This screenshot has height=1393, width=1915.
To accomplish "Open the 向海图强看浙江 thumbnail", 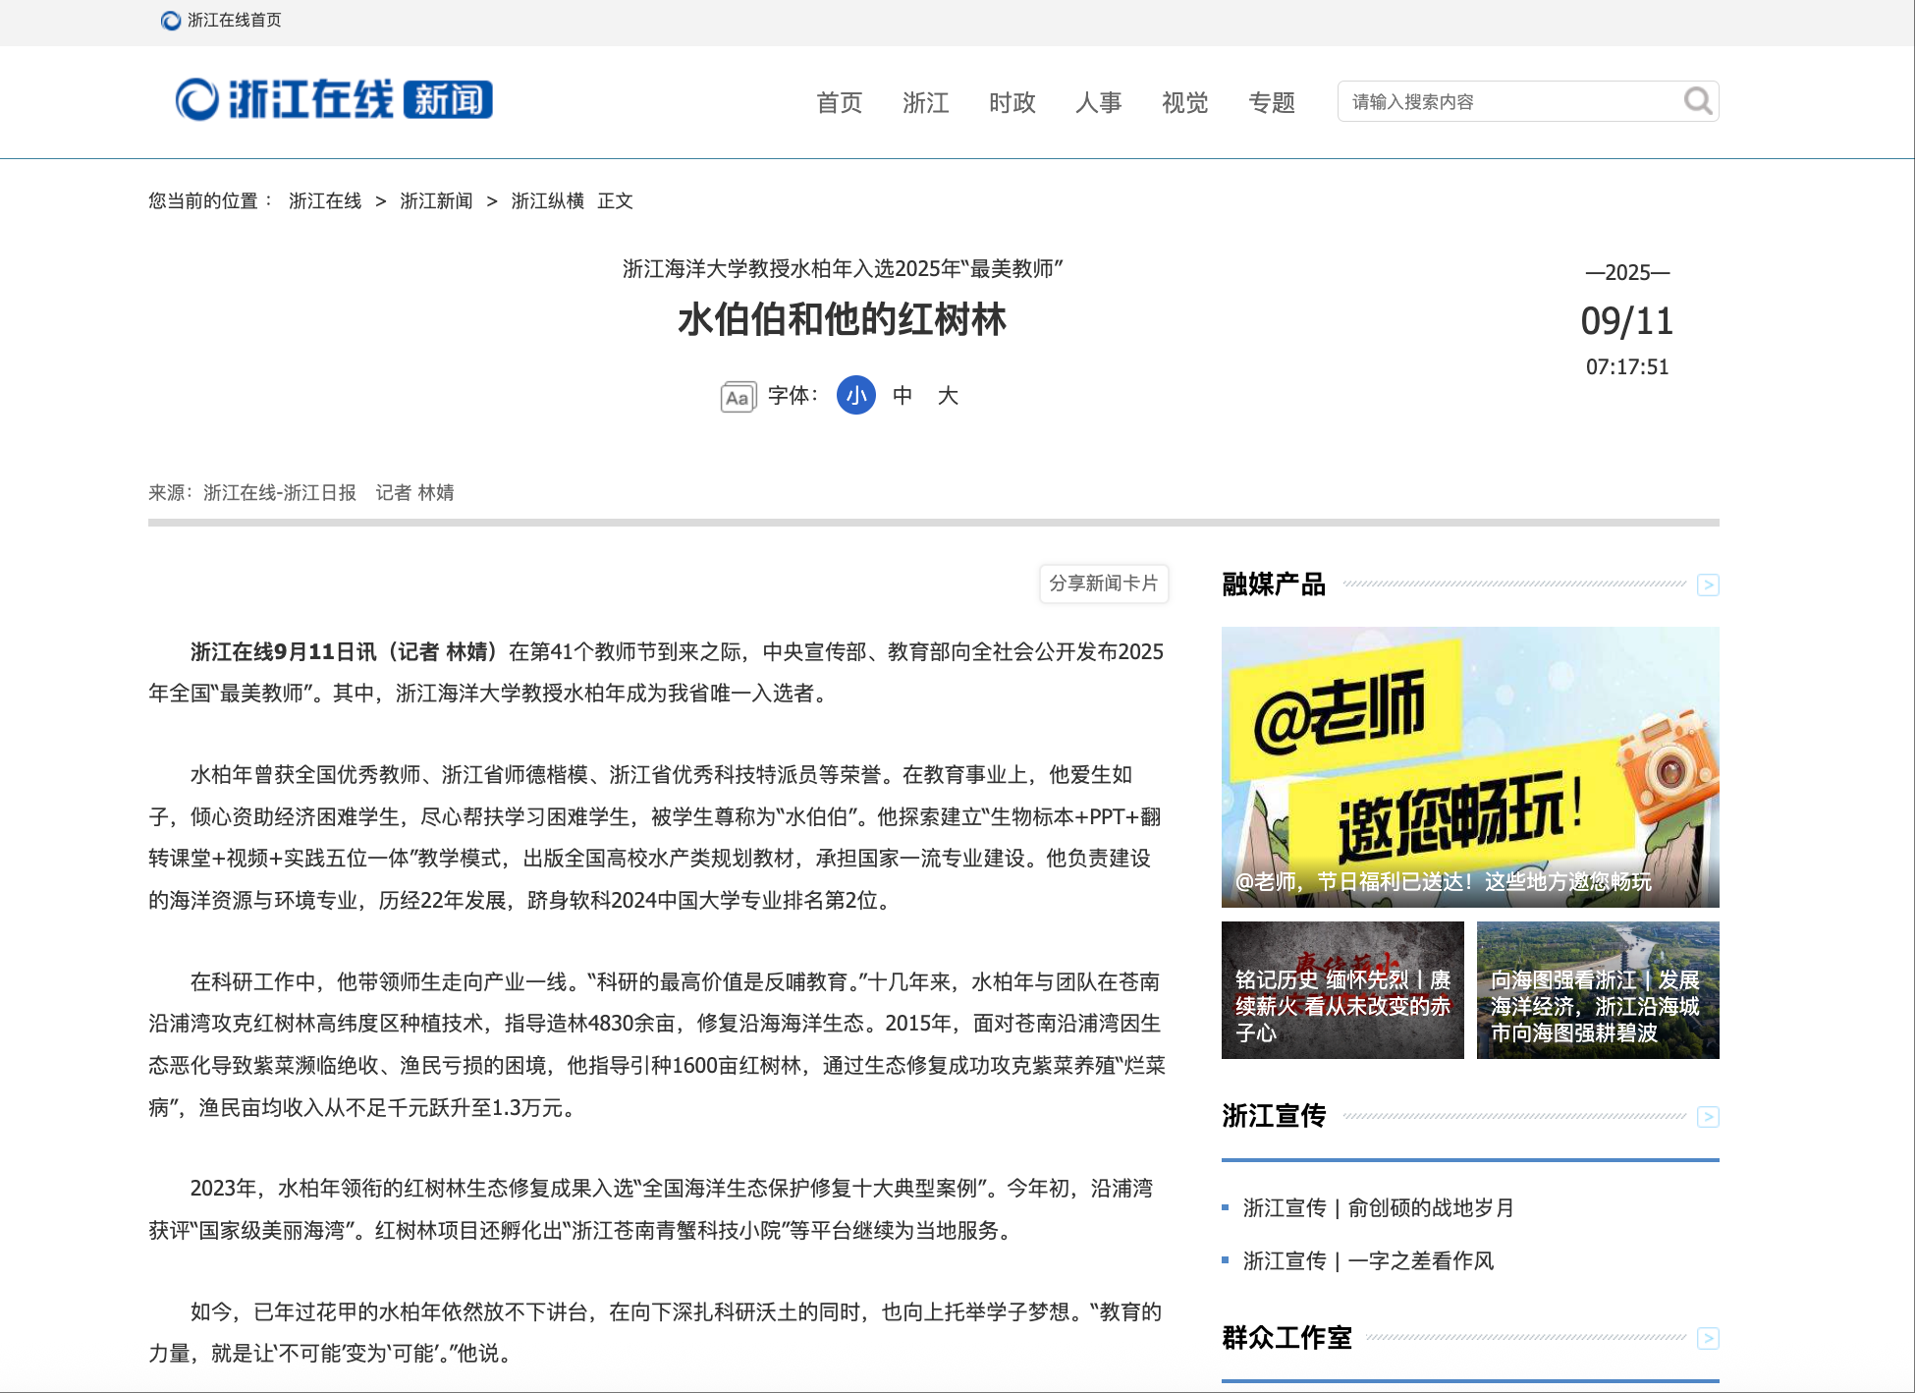I will [x=1598, y=990].
